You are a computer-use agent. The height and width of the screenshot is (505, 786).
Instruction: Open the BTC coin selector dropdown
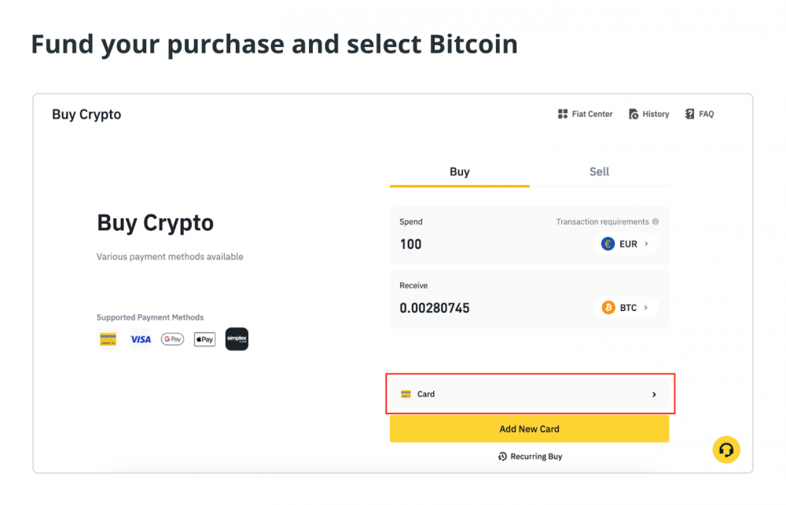[625, 308]
